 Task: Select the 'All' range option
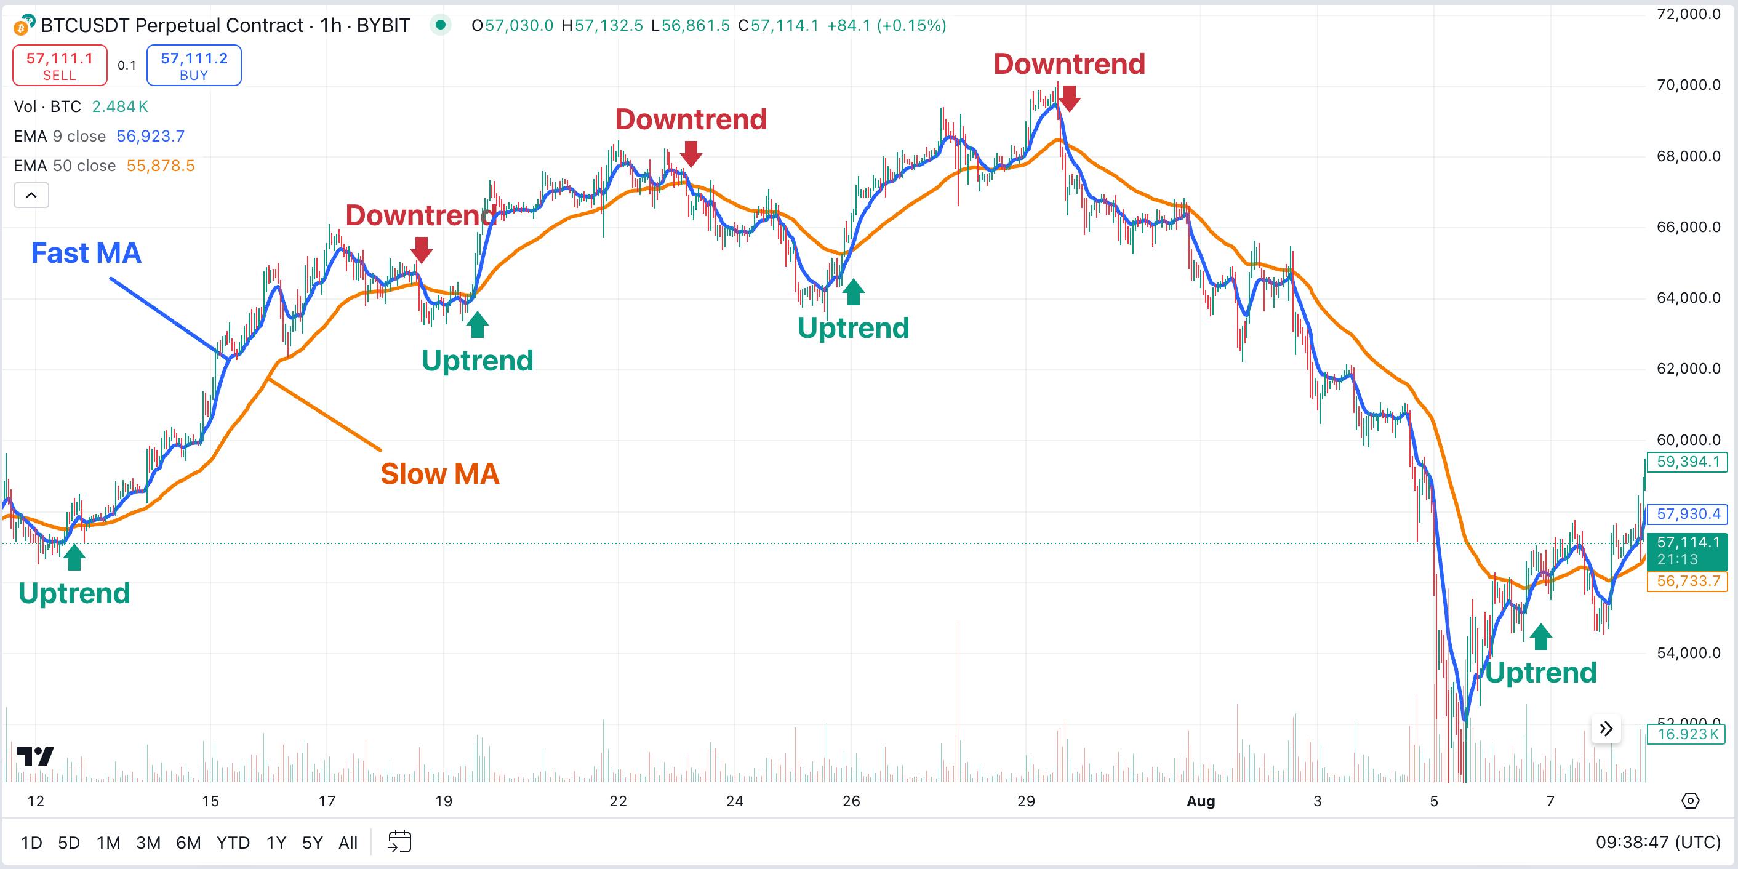point(348,841)
